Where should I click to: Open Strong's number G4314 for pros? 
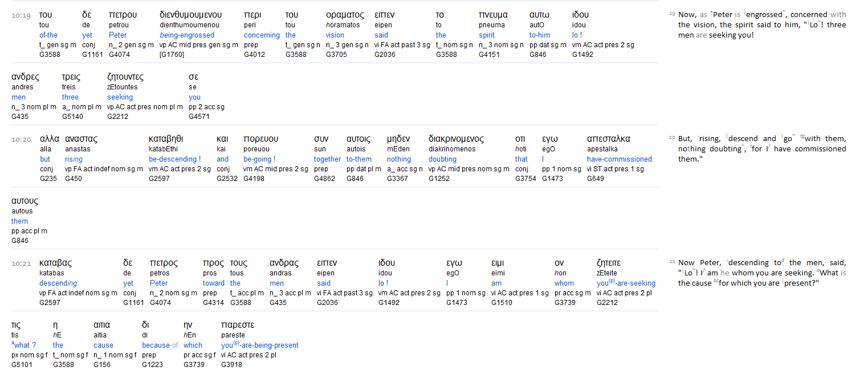pyautogui.click(x=213, y=303)
